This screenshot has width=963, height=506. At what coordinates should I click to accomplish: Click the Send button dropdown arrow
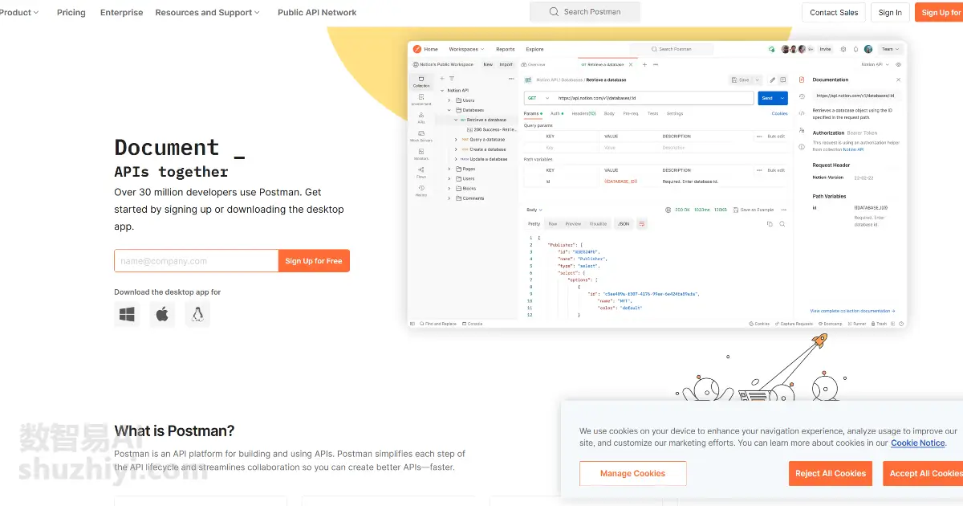782,98
